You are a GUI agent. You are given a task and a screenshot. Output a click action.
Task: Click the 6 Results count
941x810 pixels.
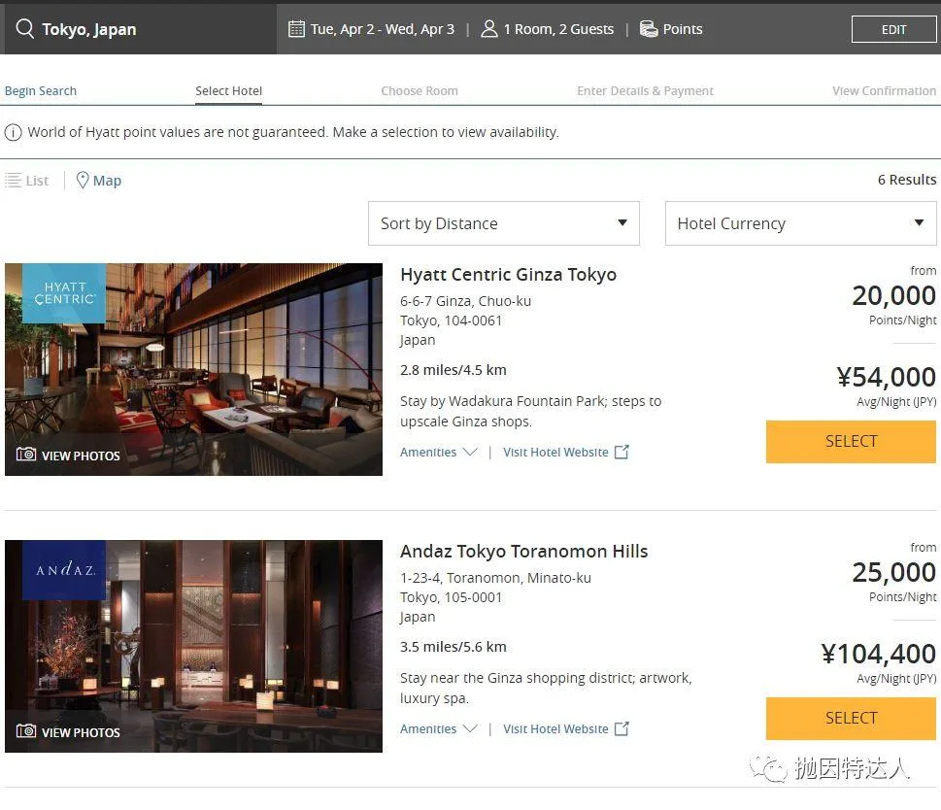coord(907,180)
